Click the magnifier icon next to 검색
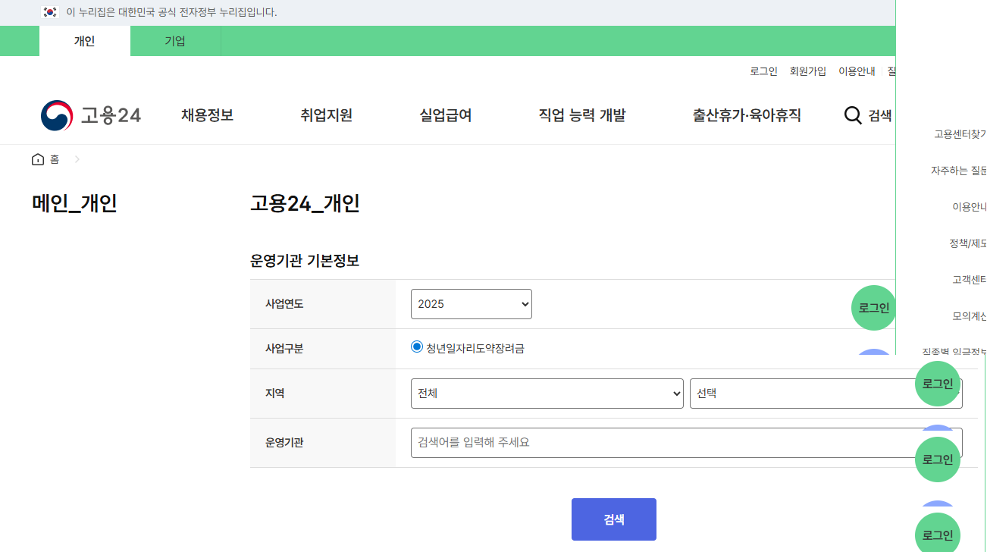This screenshot has width=987, height=552. coord(852,115)
